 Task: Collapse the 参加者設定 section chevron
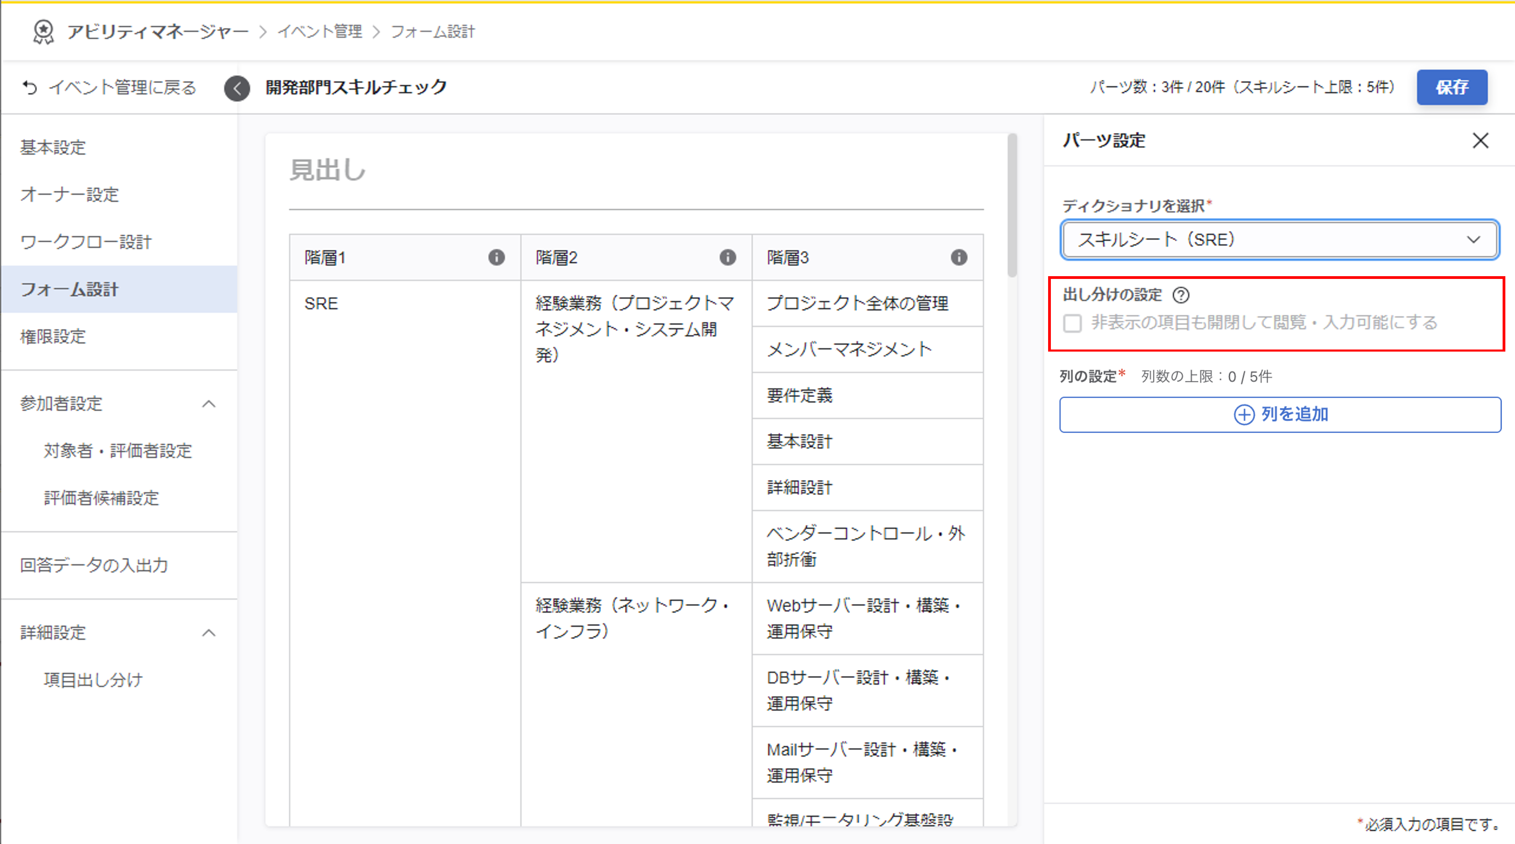[209, 404]
